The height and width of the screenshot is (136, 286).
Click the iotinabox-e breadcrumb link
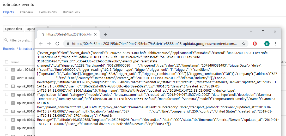(27, 49)
